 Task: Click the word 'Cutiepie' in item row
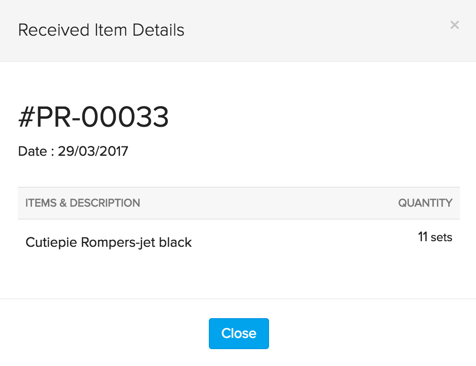(51, 243)
